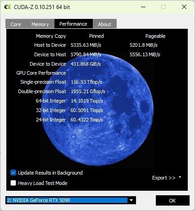This screenshot has height=211, width=195.
Task: Go to the About tab
Action: coord(104,24)
